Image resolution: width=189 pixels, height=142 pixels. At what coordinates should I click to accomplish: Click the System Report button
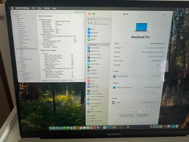tap(134, 112)
